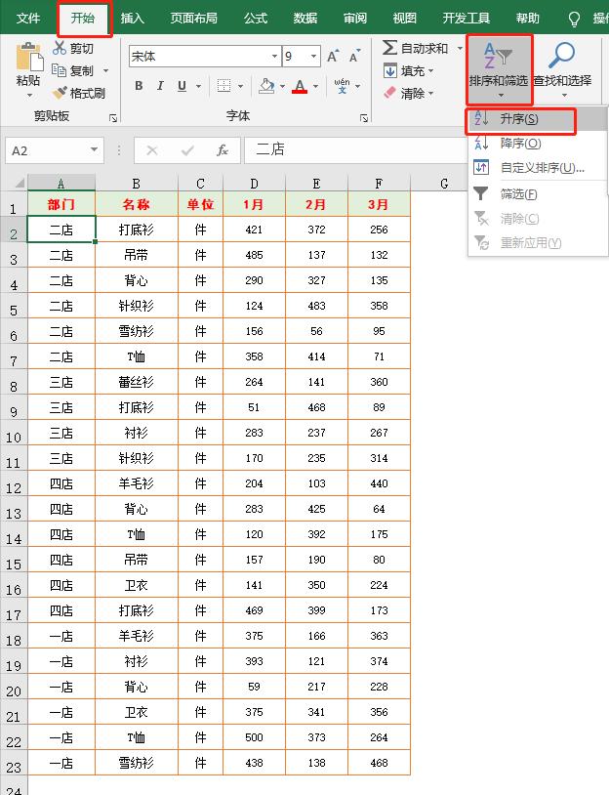Click the borders icon in font group

223,87
